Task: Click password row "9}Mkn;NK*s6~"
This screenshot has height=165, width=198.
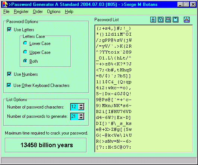Action: (114, 106)
